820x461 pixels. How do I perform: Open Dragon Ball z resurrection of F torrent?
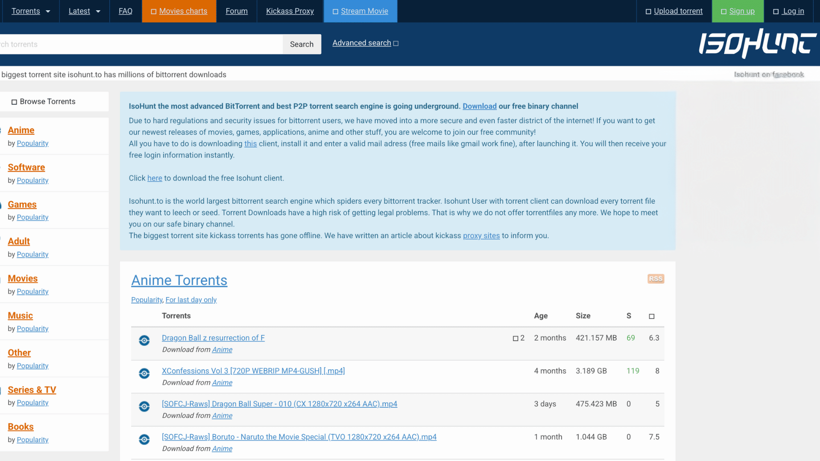pyautogui.click(x=213, y=338)
